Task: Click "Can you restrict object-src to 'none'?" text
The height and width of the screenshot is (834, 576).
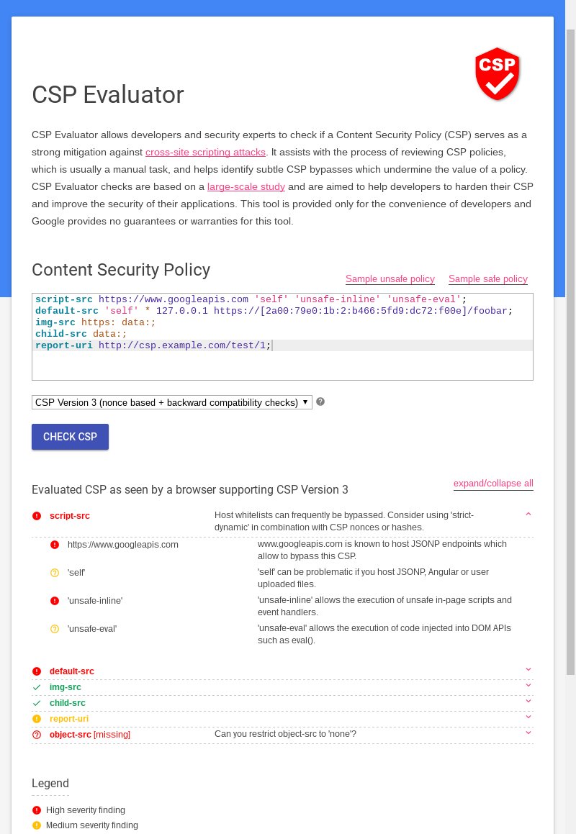Action: [285, 734]
